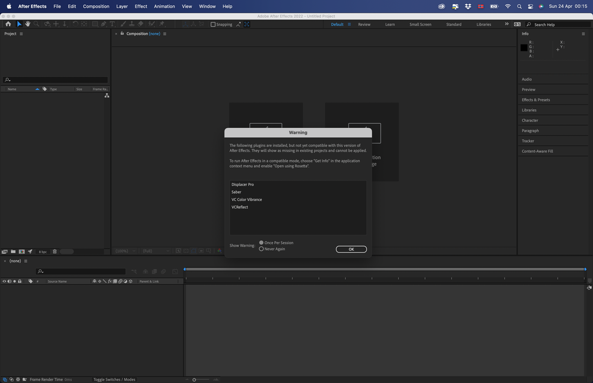Open the Project search filter dropdown
Viewport: 593px width, 383px height.
click(x=8, y=79)
